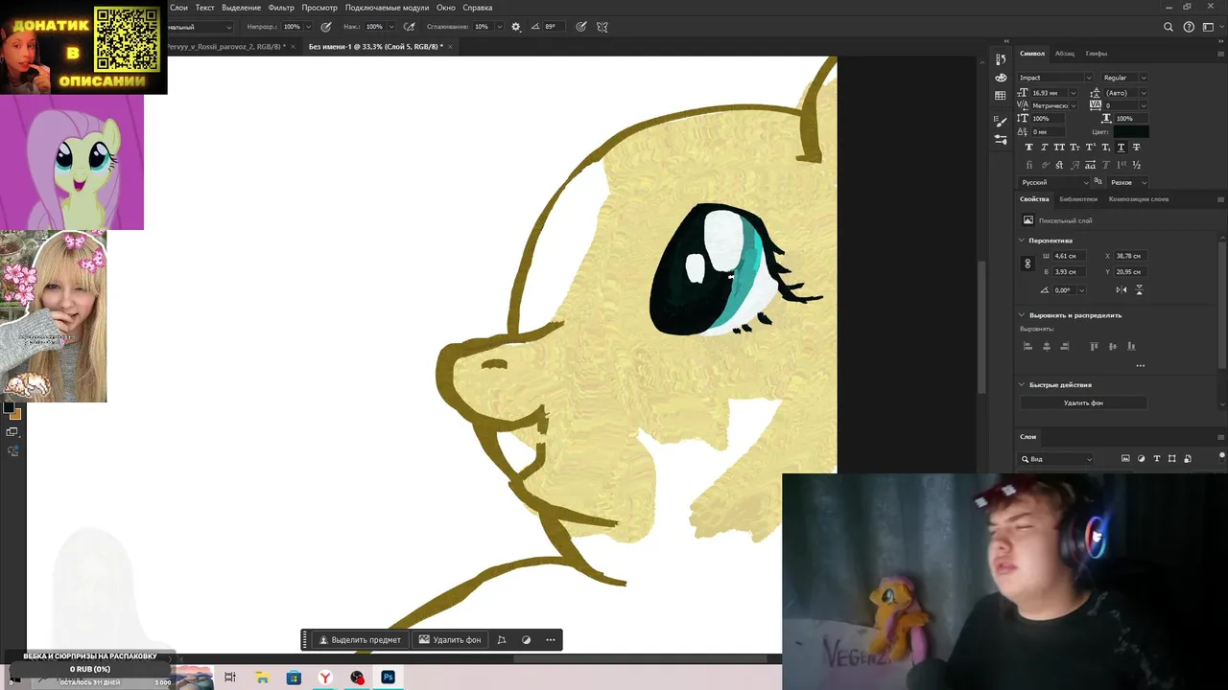Toggle Faux Italic text style

1045,148
